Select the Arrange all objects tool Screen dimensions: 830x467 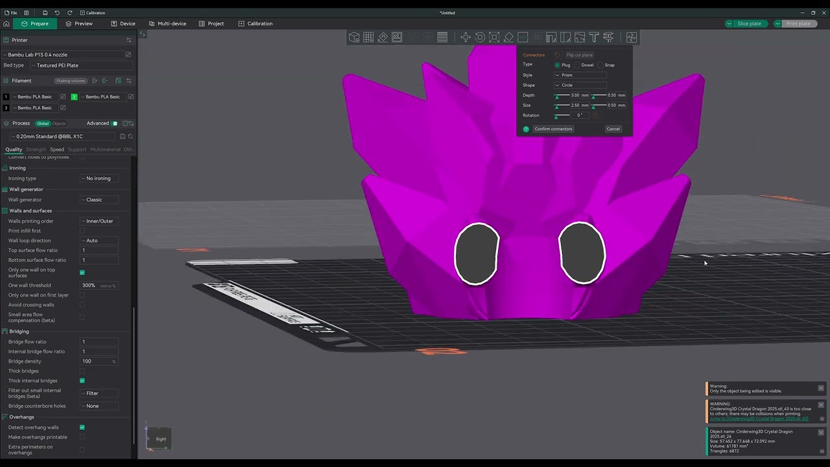397,37
